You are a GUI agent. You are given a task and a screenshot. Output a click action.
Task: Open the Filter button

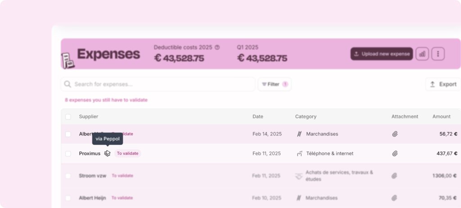click(x=275, y=84)
